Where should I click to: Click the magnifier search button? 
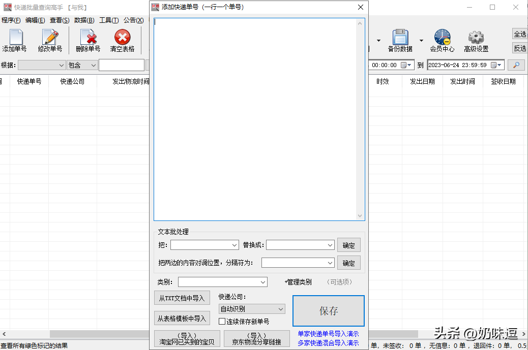coord(516,65)
